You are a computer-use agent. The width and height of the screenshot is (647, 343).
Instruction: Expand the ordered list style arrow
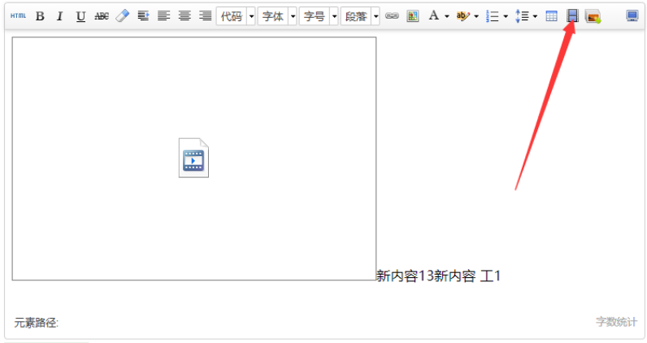point(506,16)
